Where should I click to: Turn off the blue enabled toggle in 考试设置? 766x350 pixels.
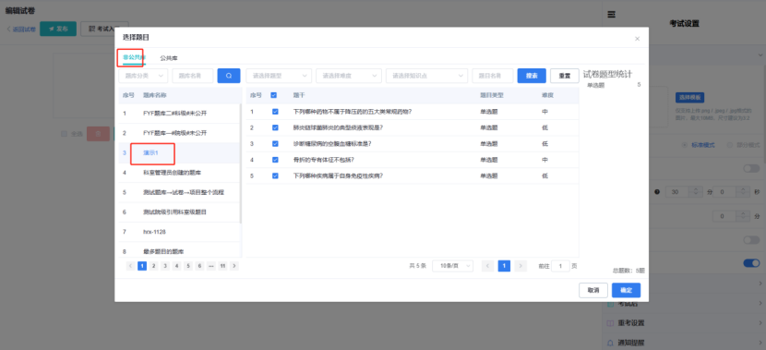[x=751, y=263]
